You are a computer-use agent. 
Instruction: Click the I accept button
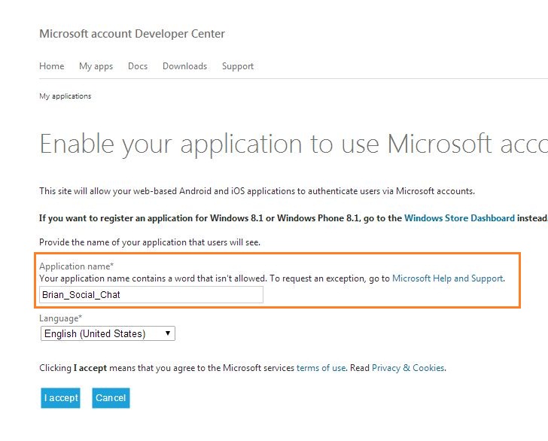point(60,398)
